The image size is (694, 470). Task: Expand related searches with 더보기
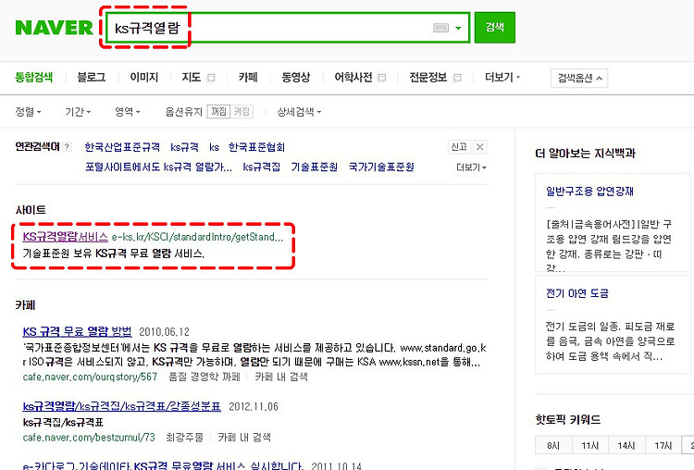[471, 167]
